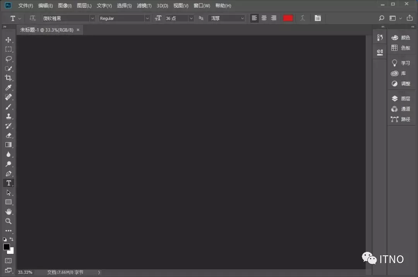The width and height of the screenshot is (418, 277).
Task: Open the 文字(Y) menu
Action: point(104,5)
